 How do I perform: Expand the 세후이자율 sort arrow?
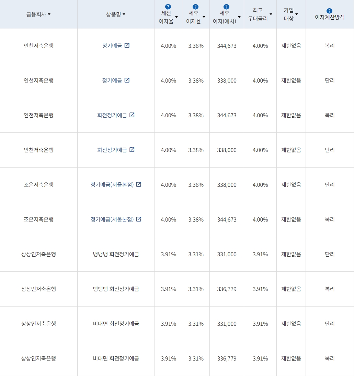[204, 17]
